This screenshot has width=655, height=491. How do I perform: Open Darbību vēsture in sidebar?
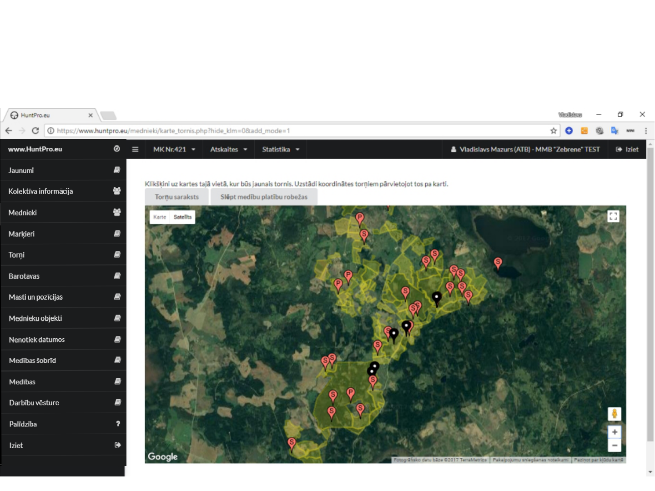(x=64, y=402)
